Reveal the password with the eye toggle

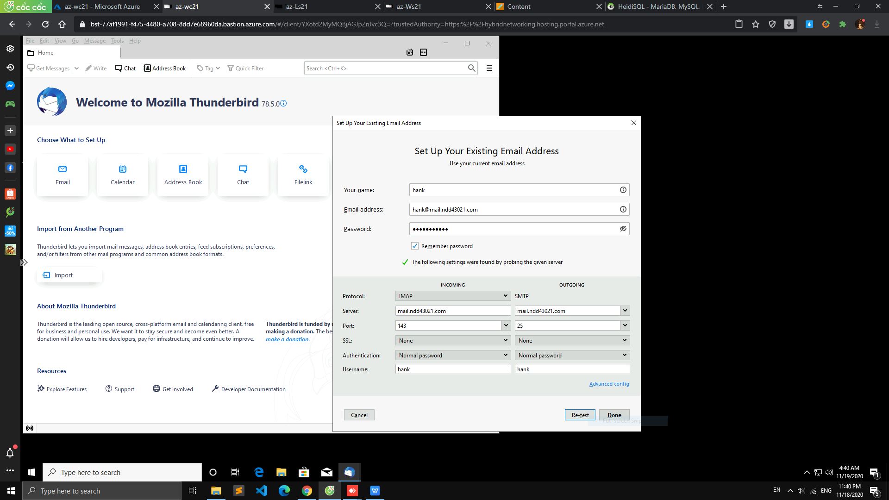click(623, 229)
